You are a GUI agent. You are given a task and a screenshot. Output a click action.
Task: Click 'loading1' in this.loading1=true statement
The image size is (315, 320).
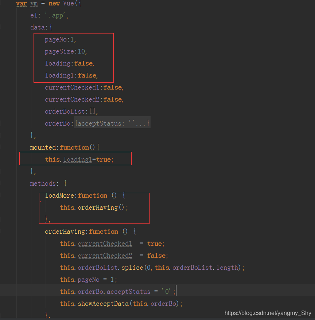tap(78, 159)
